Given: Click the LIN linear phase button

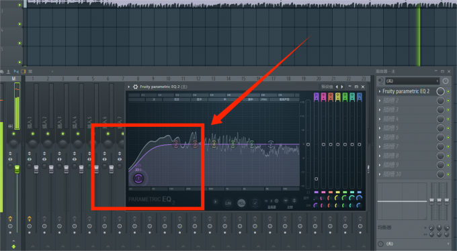Looking at the screenshot, I should point(229,203).
